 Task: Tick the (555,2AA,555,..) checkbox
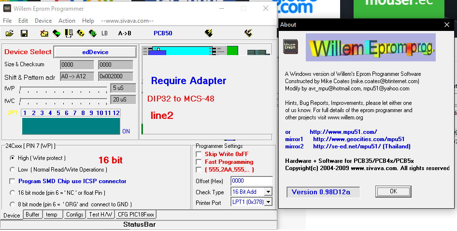pyautogui.click(x=199, y=170)
